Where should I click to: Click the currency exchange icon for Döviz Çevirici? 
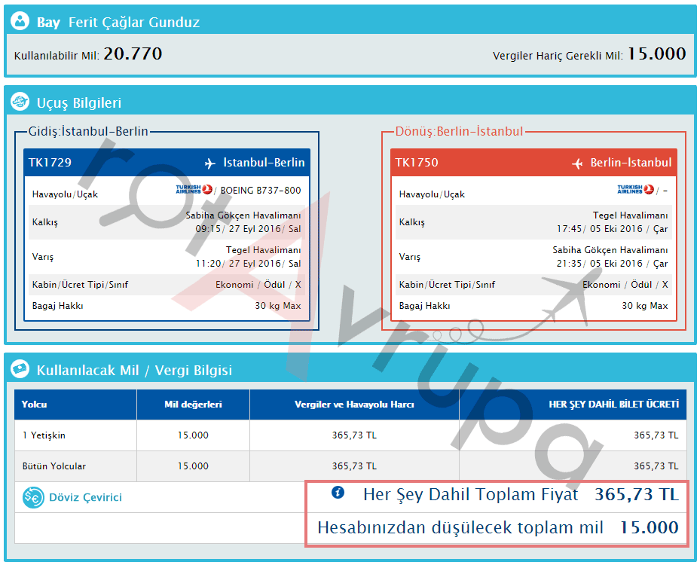pos(32,497)
